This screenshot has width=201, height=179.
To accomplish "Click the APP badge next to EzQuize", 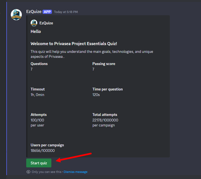I will pos(47,12).
